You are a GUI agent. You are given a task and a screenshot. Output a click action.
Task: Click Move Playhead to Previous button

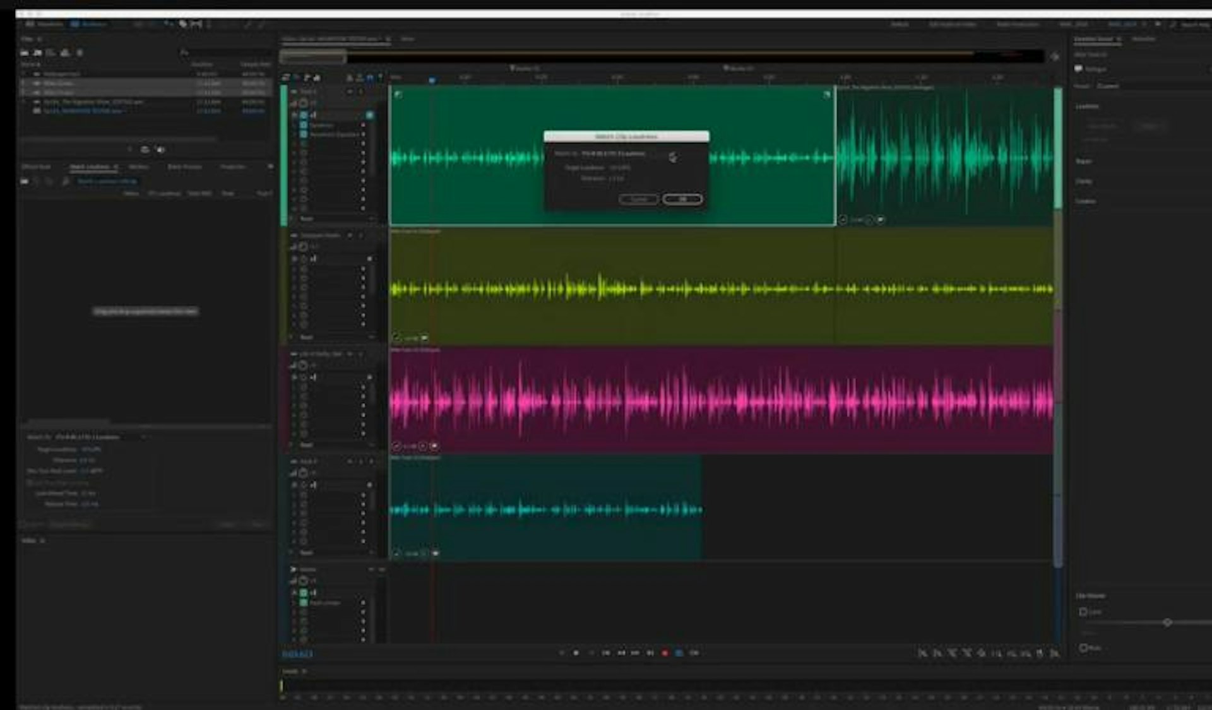point(606,653)
